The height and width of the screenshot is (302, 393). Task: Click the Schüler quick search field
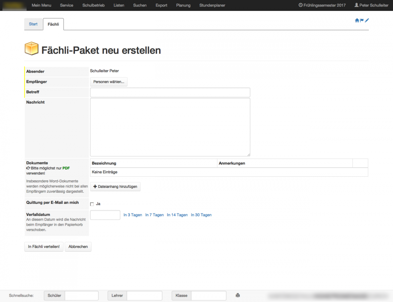tap(82, 295)
